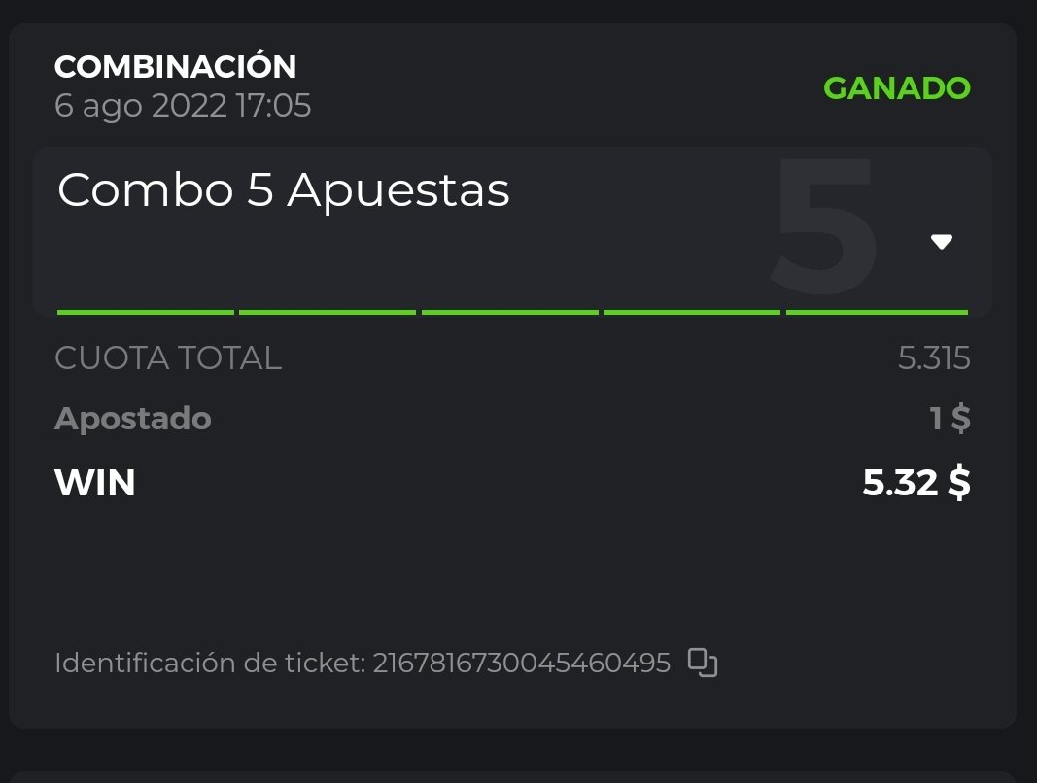Copy the ticket identification number

pyautogui.click(x=703, y=663)
